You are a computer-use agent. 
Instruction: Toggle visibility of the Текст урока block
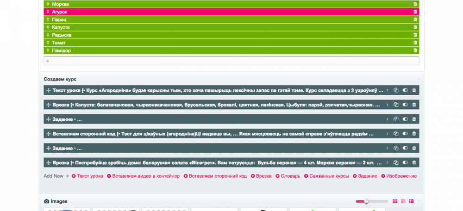(405, 91)
